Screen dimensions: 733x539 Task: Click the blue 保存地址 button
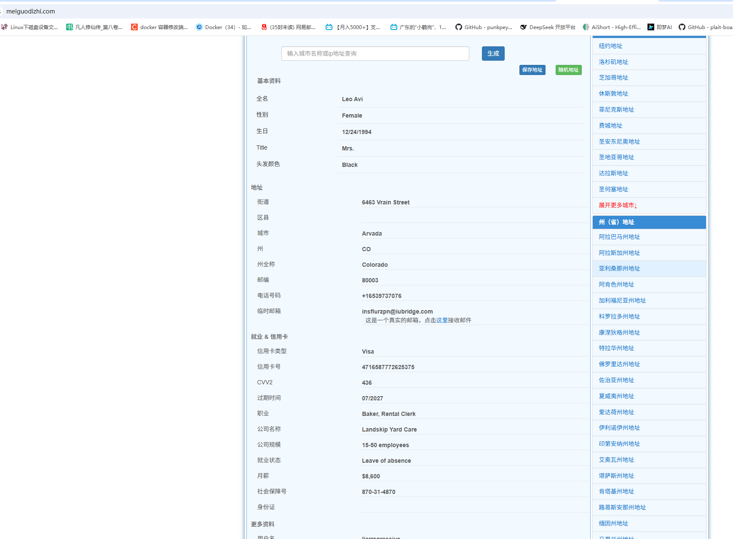pos(532,70)
